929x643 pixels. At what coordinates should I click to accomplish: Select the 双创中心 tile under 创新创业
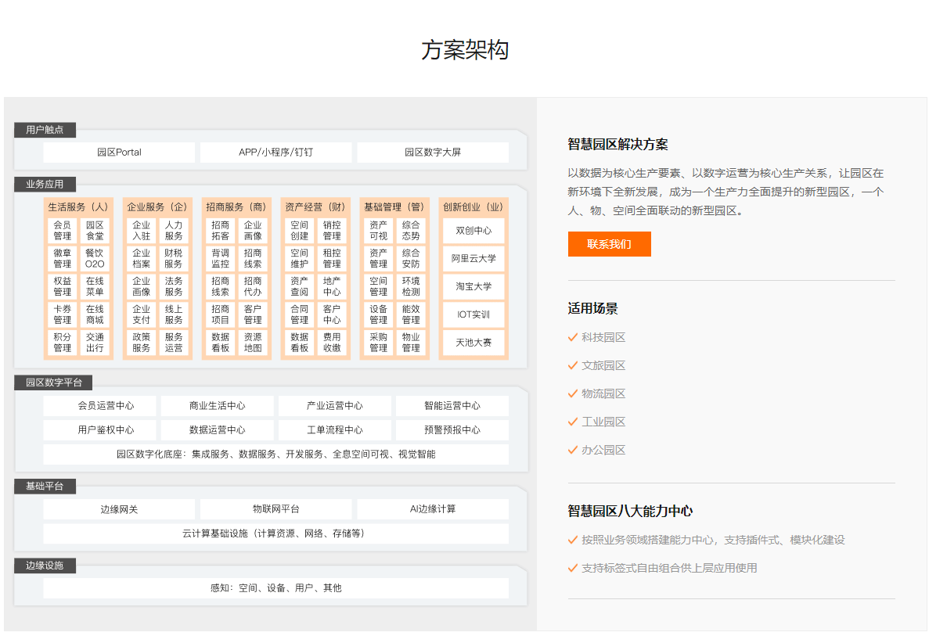pos(473,231)
